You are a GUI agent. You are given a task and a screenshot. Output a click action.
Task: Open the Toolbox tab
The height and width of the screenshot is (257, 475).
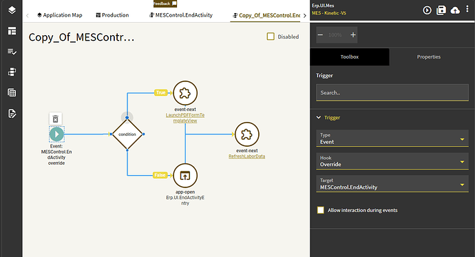tap(350, 56)
